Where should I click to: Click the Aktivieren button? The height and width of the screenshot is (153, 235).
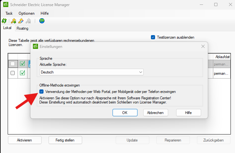(25, 140)
